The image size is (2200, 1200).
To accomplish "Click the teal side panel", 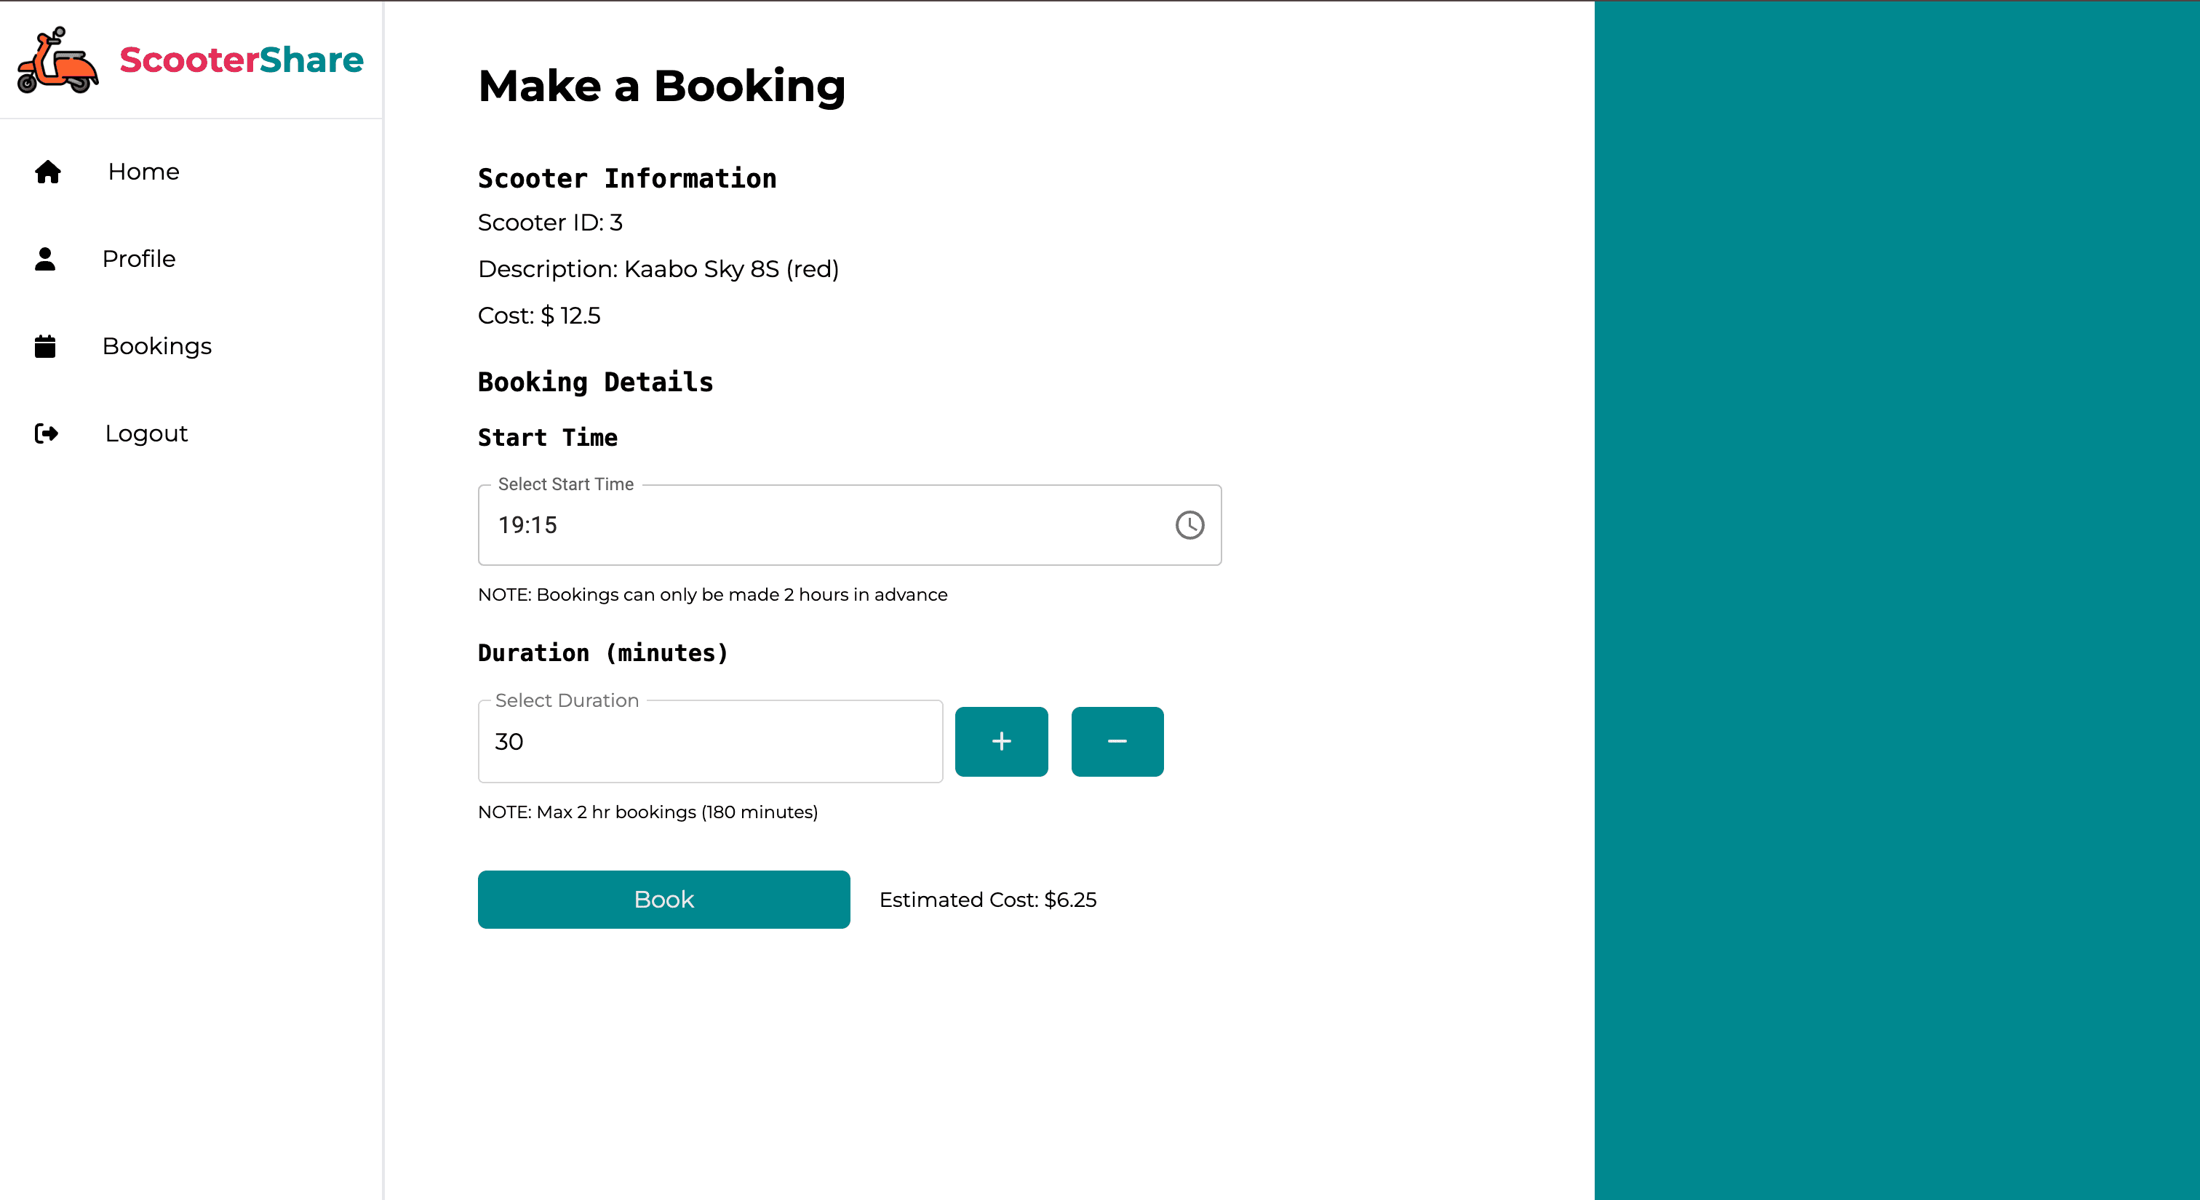I will tap(1897, 600).
